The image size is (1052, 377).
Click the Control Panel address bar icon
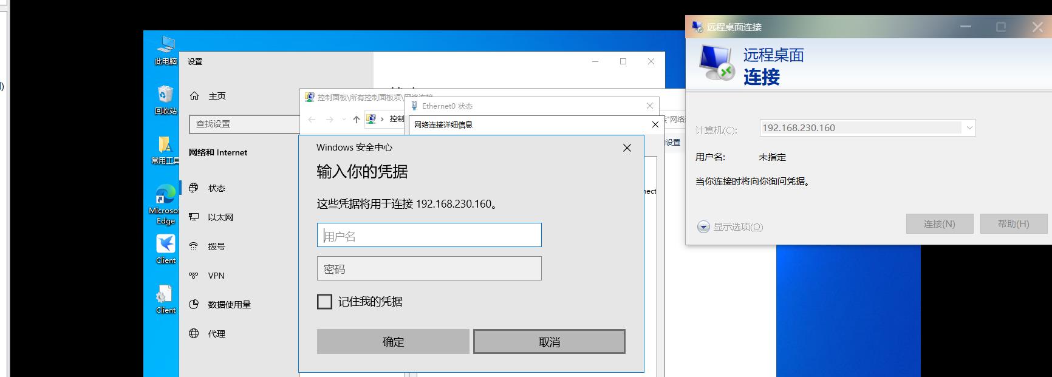pyautogui.click(x=371, y=119)
